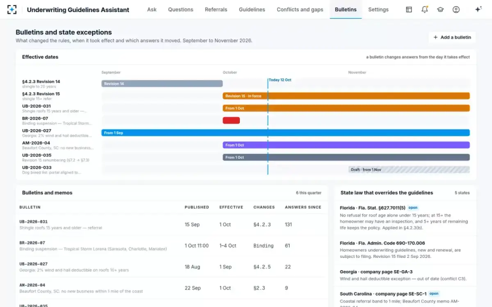The height and width of the screenshot is (307, 492).
Task: Open the Settings tab
Action: [x=378, y=9]
